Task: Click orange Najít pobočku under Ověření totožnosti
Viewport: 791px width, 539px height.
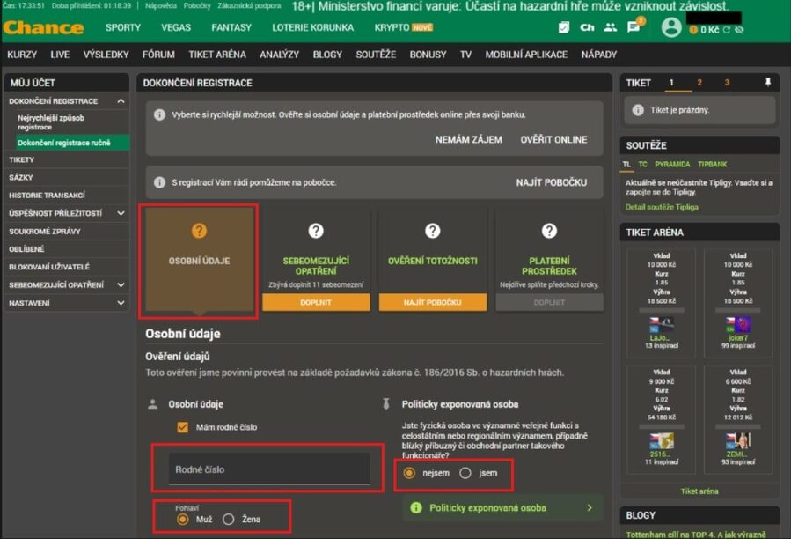Action: 432,302
